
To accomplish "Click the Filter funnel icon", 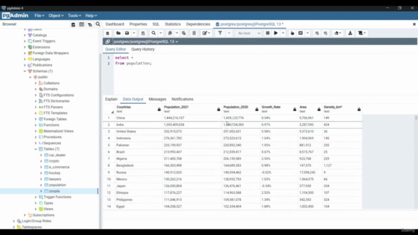I will click(220, 33).
